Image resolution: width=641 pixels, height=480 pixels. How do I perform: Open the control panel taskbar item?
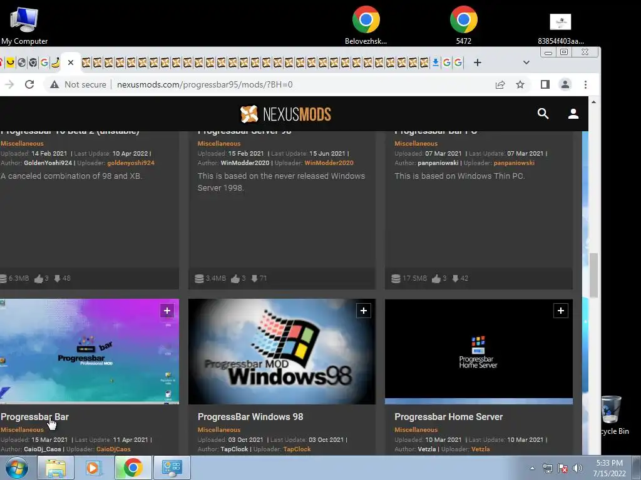click(172, 467)
